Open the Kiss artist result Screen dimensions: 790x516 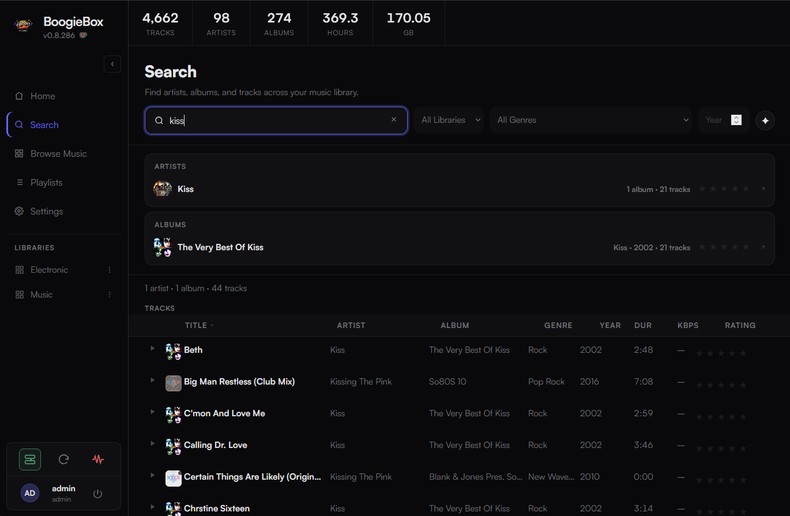point(460,189)
